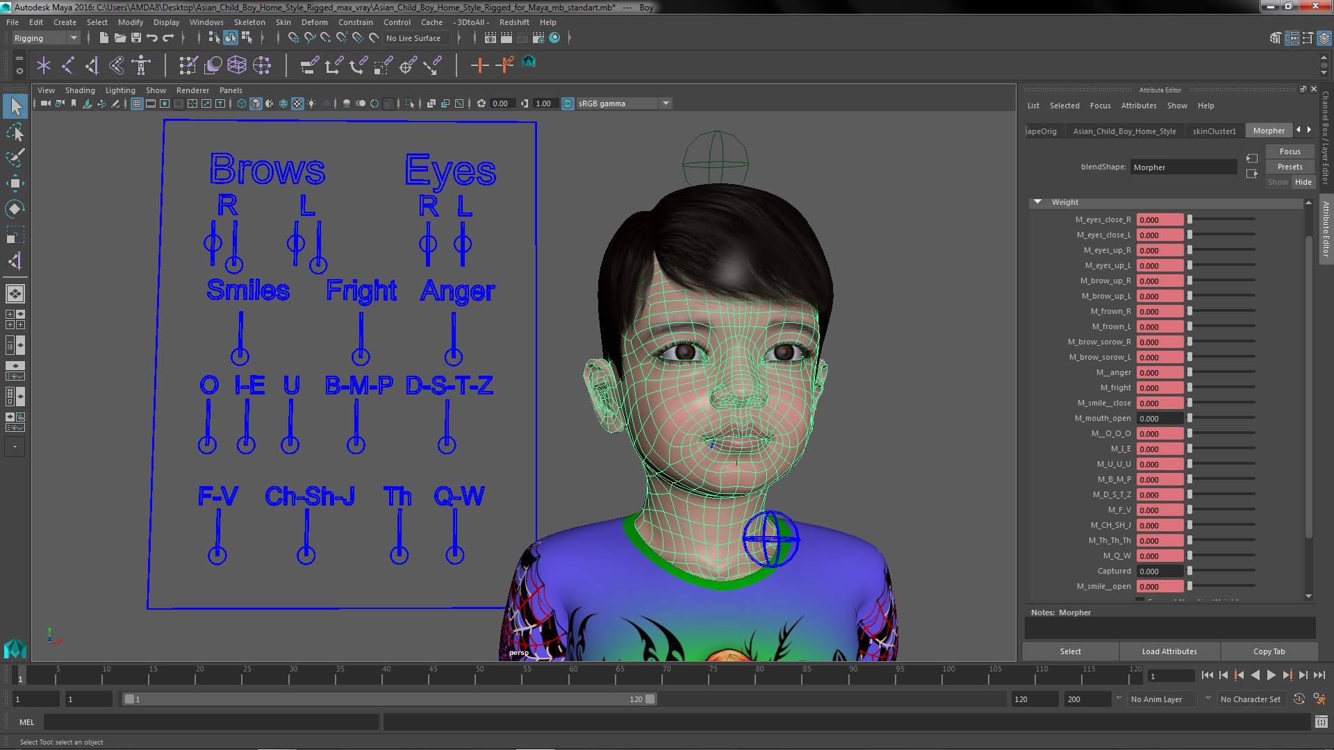Toggle isolate select in the viewport
Screen dimensions: 1334x750
click(410, 103)
